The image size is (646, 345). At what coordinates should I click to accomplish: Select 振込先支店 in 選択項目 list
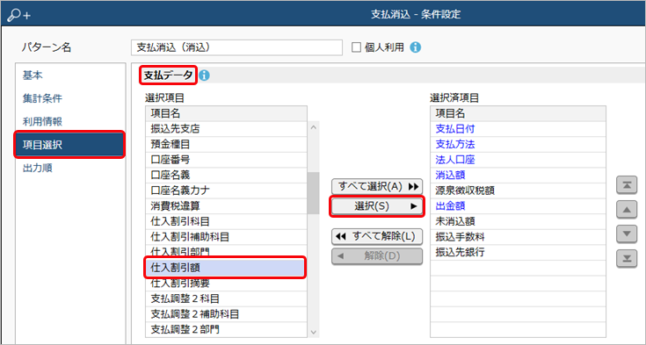tap(226, 129)
